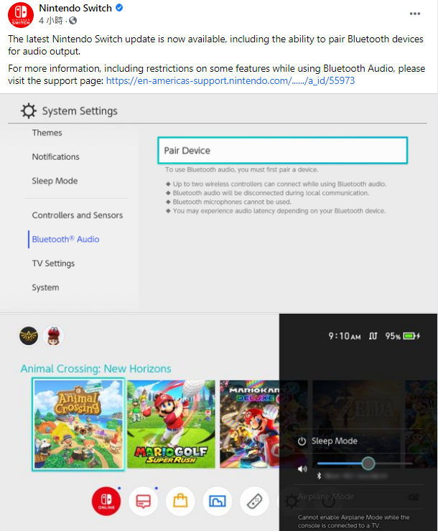Click the 9:10 AM clock text

[x=344, y=336]
